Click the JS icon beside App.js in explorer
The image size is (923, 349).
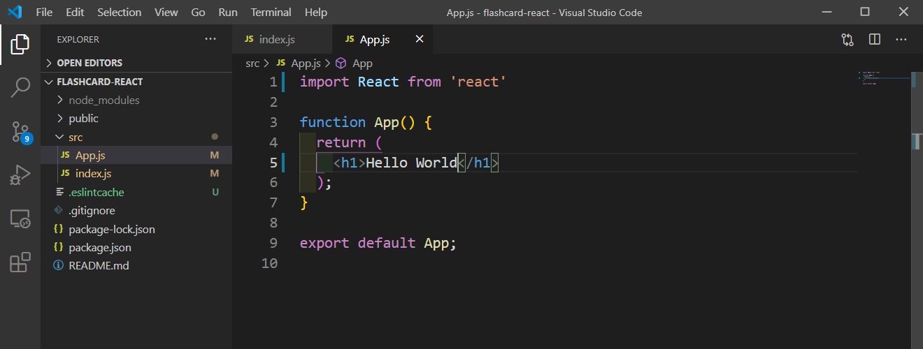65,155
